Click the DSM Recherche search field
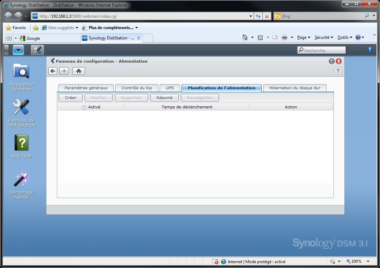Viewport: 380px width, 268px height. tap(324, 50)
